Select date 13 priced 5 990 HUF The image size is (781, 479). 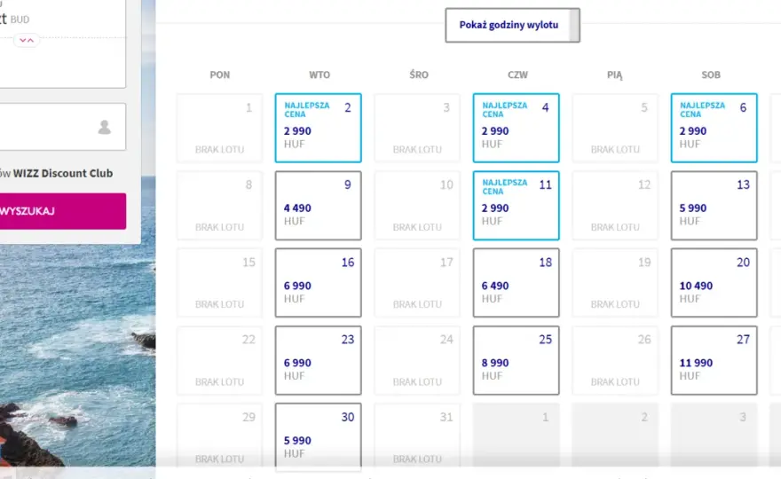click(x=714, y=206)
